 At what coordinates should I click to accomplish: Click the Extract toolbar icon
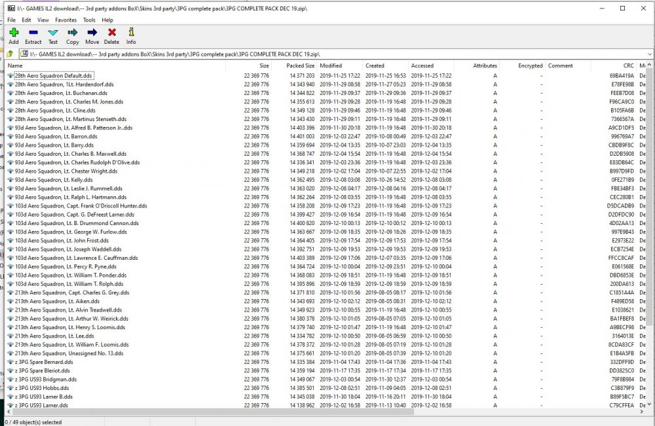click(33, 35)
